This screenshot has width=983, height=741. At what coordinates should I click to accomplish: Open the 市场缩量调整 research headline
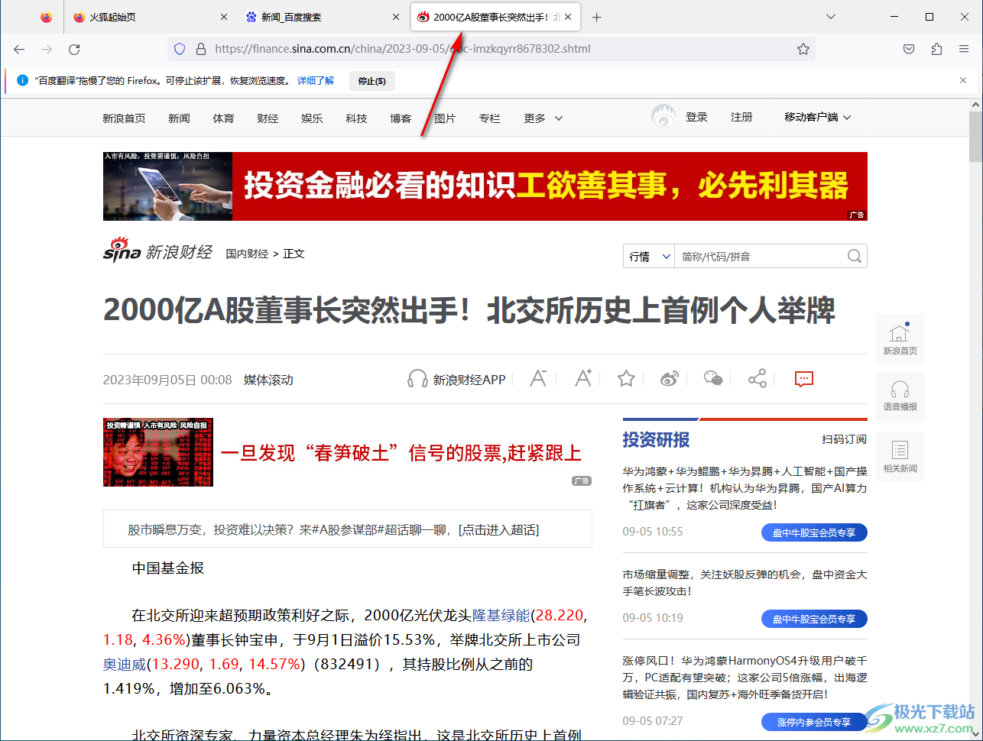745,583
